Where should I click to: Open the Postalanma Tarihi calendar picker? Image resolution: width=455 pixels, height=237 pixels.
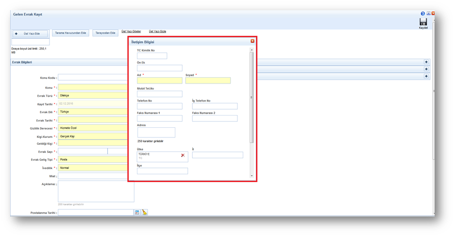137,213
